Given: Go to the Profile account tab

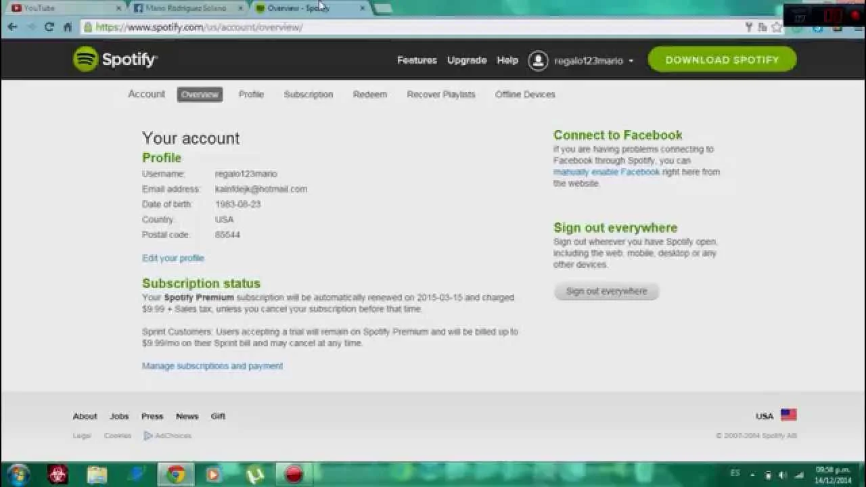Looking at the screenshot, I should (x=251, y=95).
